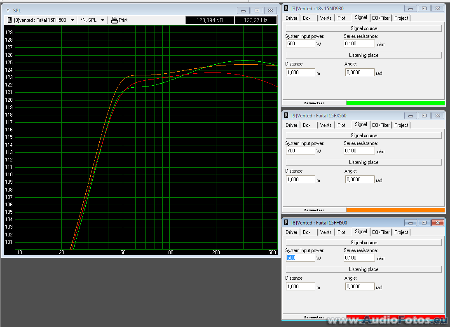Open Vents tab in Faital 15FH500 window
Screen dimensions: 450x327
[326, 232]
